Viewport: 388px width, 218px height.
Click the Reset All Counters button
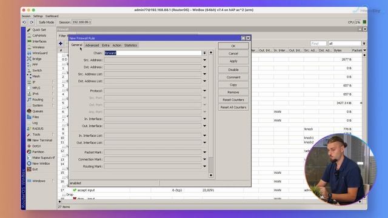click(x=233, y=107)
